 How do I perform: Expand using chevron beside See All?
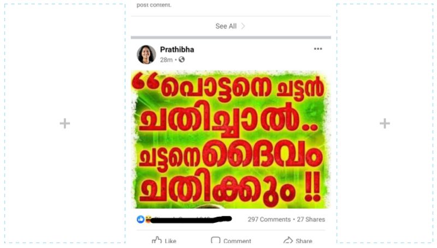click(243, 26)
